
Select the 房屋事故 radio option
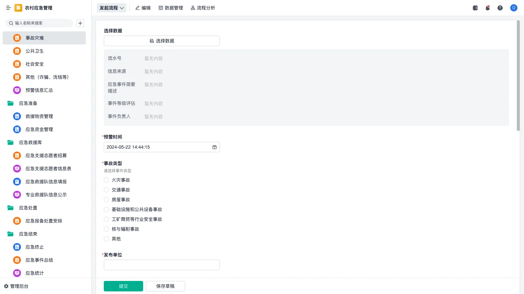point(106,200)
